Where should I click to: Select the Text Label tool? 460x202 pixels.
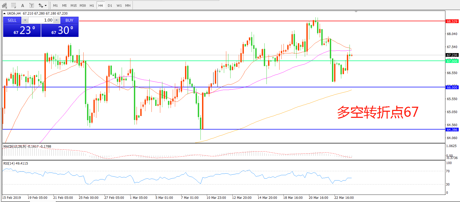pyautogui.click(x=31, y=5)
